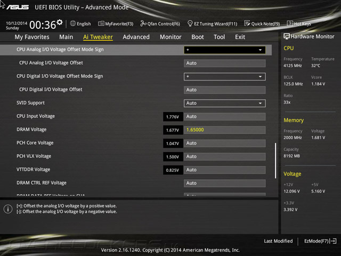Screen dimensions: 341x256
Task: Open the Monitor tab
Action: point(170,37)
